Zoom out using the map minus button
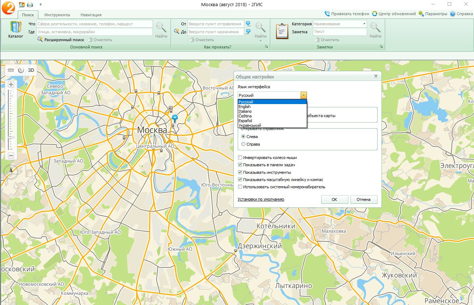This screenshot has height=305, width=474. (11, 155)
